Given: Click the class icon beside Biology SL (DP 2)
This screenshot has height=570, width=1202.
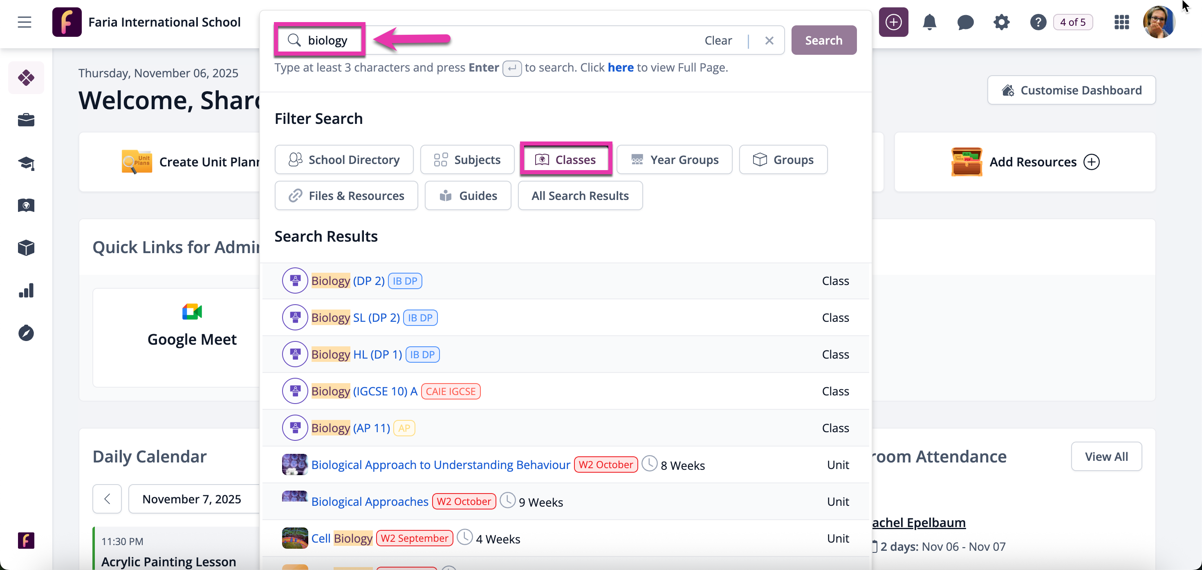Looking at the screenshot, I should pyautogui.click(x=295, y=318).
